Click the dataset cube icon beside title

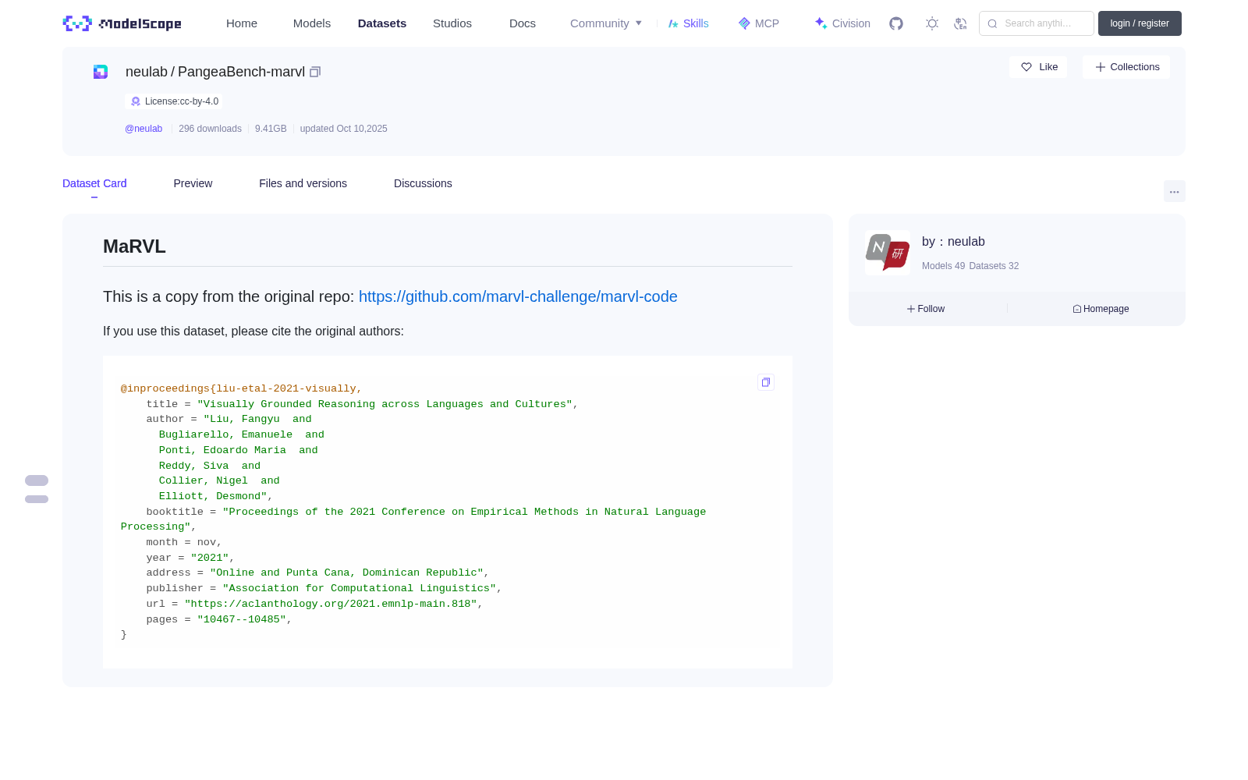click(x=101, y=72)
